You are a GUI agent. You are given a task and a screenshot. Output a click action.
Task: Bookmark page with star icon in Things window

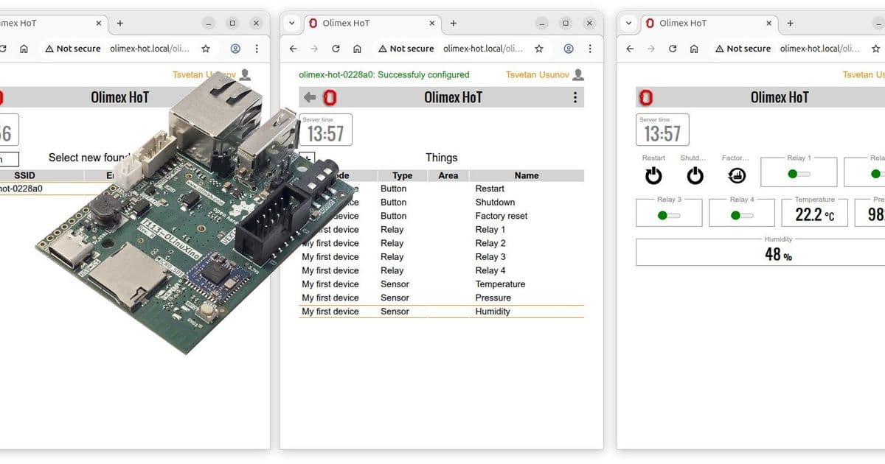coord(539,49)
